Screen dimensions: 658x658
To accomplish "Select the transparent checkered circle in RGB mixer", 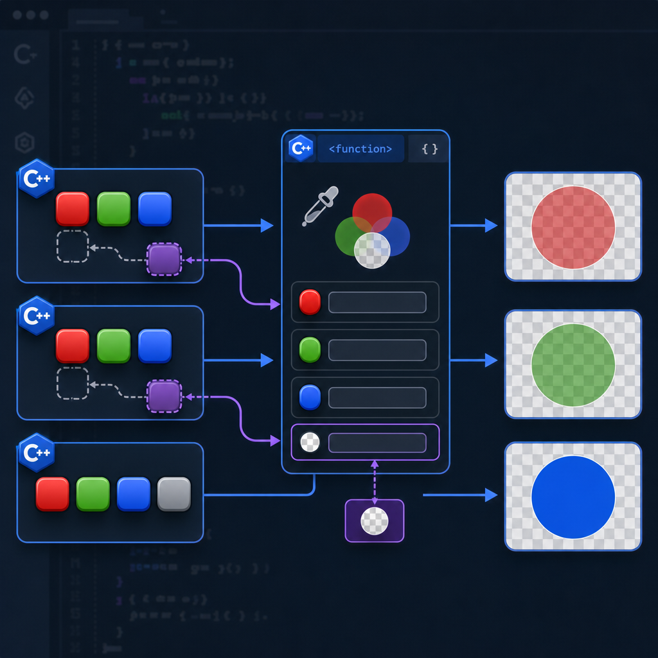I will click(372, 251).
